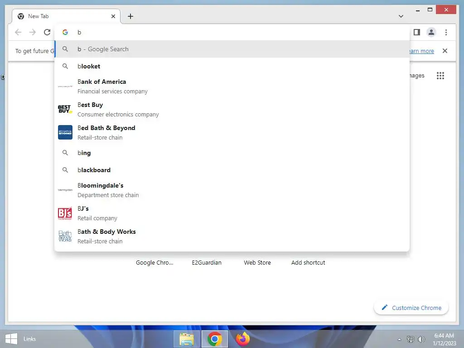This screenshot has height=348, width=464.
Task: Choose the Best Buy suggestion
Action: [x=232, y=110]
